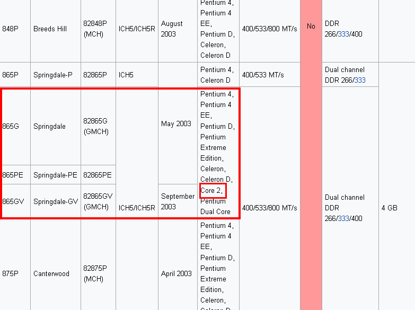
Task: Select the '82875P (MCH)' part number cell
Action: (95, 274)
